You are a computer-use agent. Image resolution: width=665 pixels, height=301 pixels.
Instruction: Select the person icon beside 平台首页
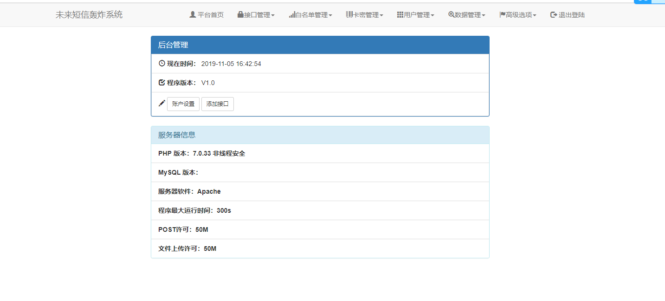(x=192, y=14)
